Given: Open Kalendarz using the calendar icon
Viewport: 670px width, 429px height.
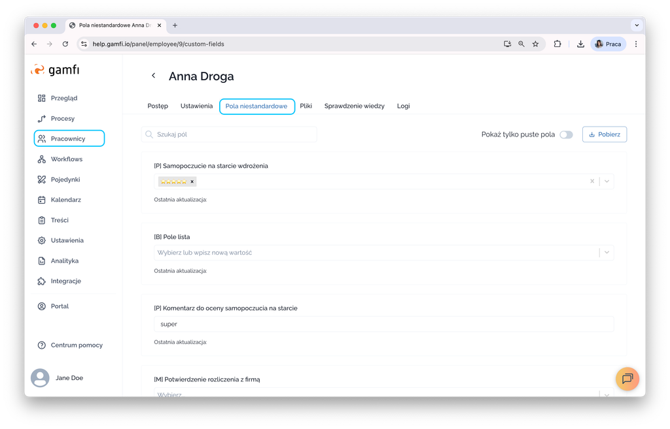Looking at the screenshot, I should [42, 200].
